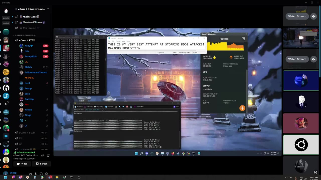Open the Help menu in Notepad
The image size is (321, 180).
128,41
